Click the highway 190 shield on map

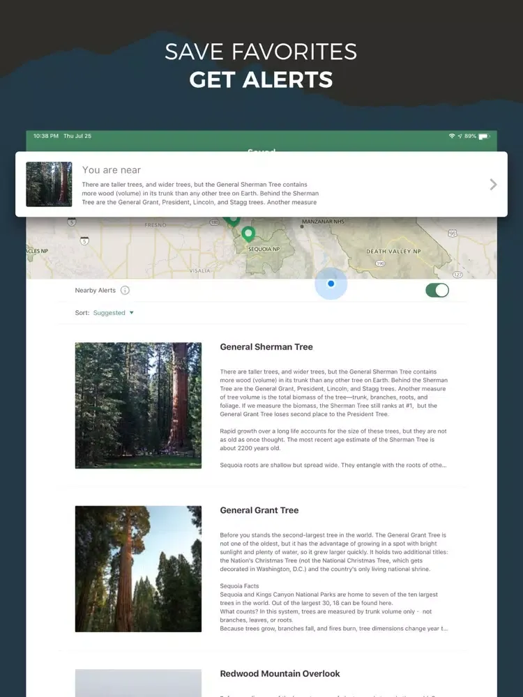380,263
